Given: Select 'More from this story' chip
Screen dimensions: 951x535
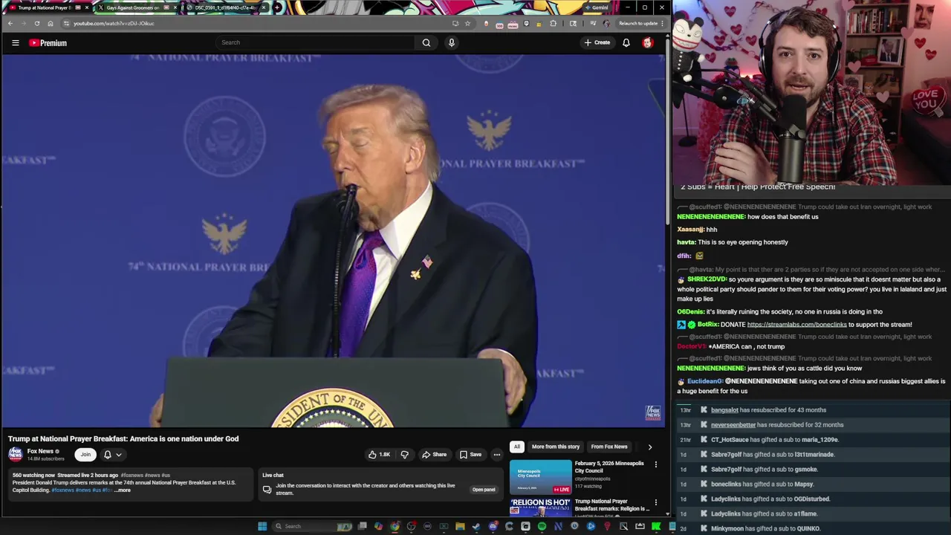Looking at the screenshot, I should 556,447.
